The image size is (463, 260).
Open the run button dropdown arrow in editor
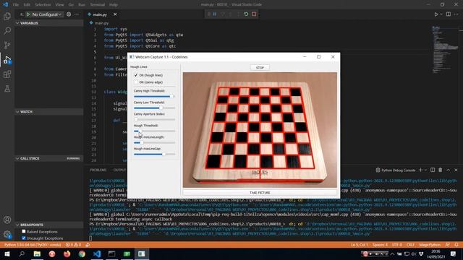pos(441,14)
